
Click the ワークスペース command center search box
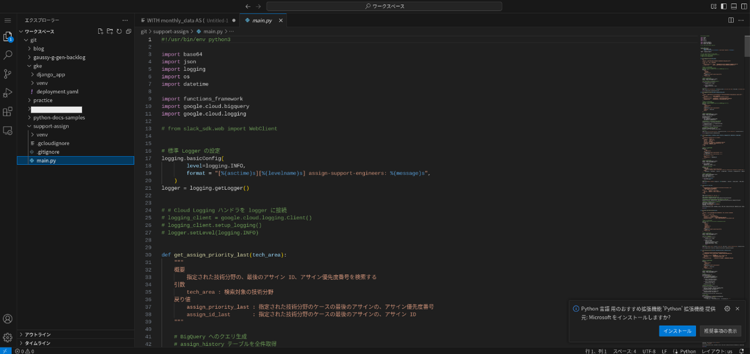[x=384, y=6]
